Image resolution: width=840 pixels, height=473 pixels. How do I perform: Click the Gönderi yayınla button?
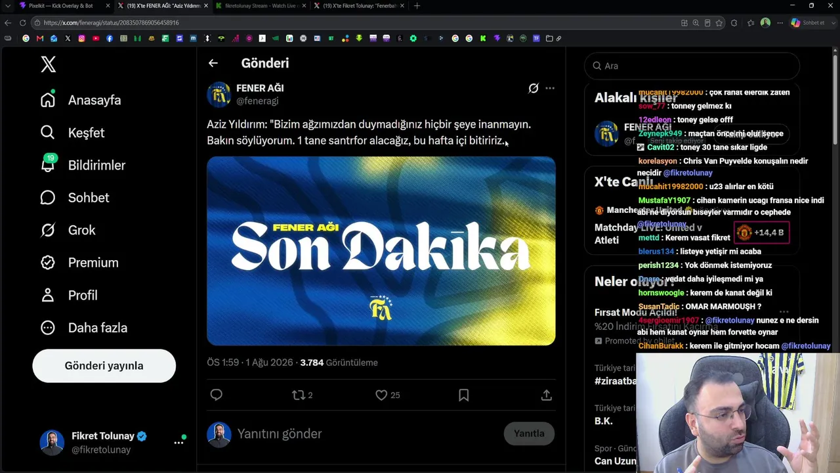coord(104,366)
